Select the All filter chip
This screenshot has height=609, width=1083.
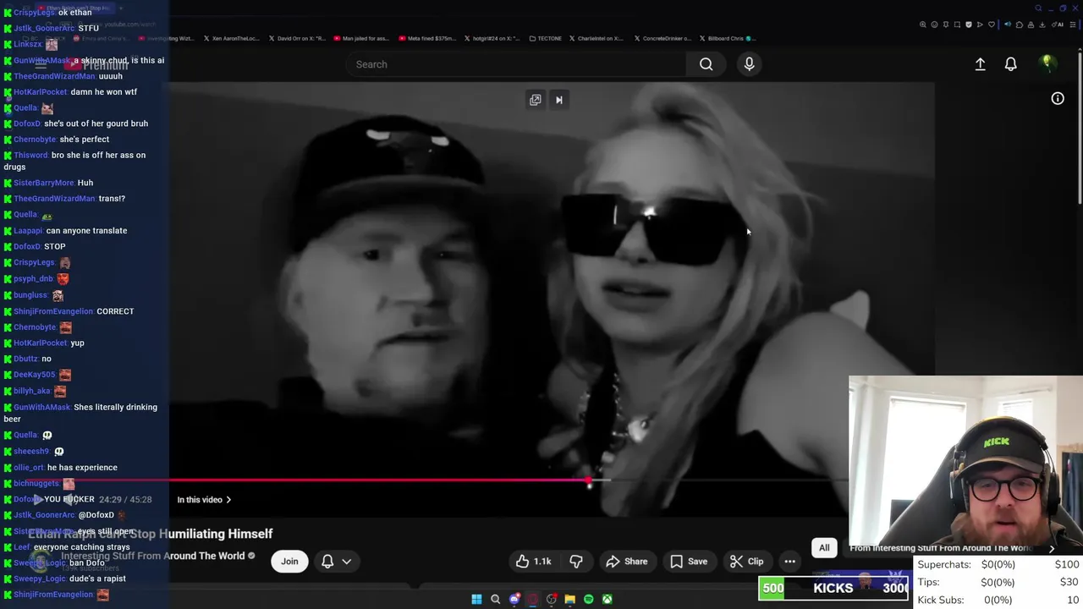coord(824,548)
